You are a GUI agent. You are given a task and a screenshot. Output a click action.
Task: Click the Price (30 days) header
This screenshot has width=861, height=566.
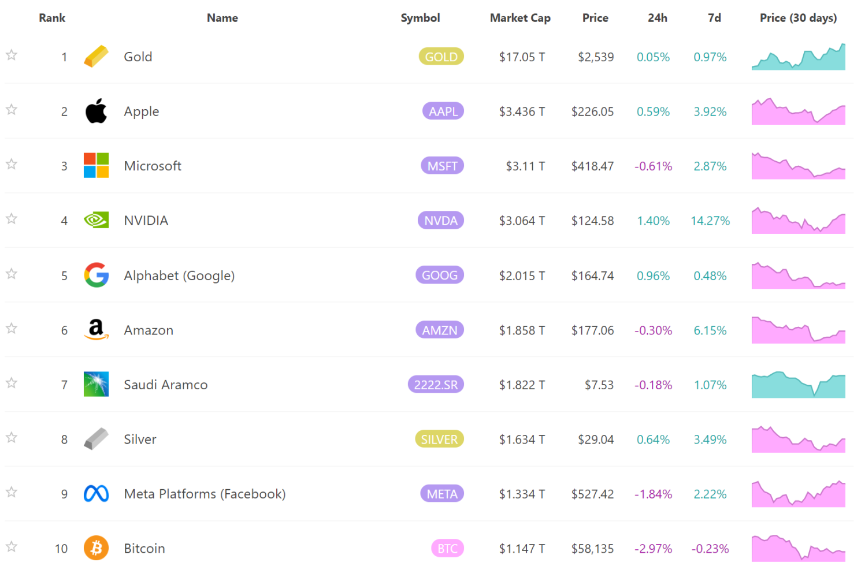[798, 18]
